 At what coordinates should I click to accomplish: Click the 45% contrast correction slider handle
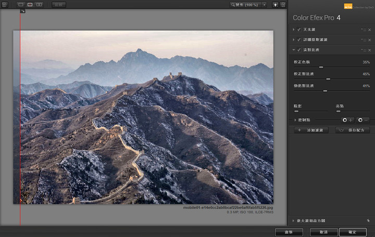(328, 79)
